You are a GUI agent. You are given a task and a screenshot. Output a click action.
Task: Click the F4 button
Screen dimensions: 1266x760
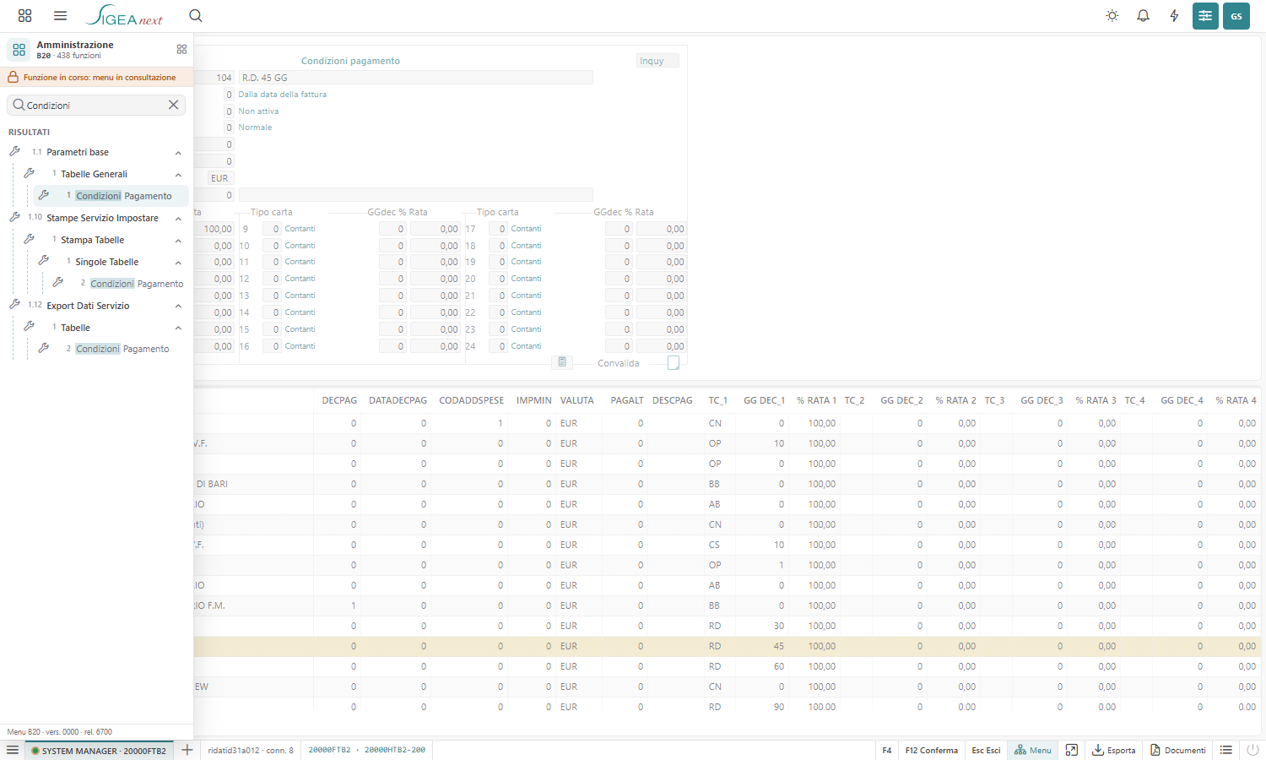point(886,750)
